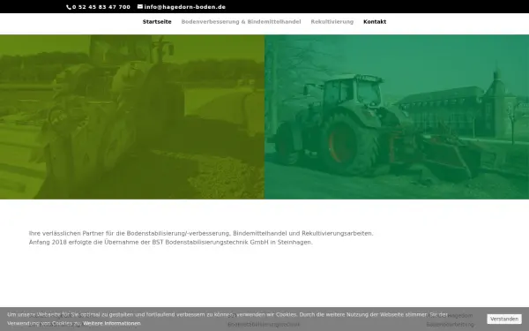Accept cookies with the Verstanden button

pos(504,319)
